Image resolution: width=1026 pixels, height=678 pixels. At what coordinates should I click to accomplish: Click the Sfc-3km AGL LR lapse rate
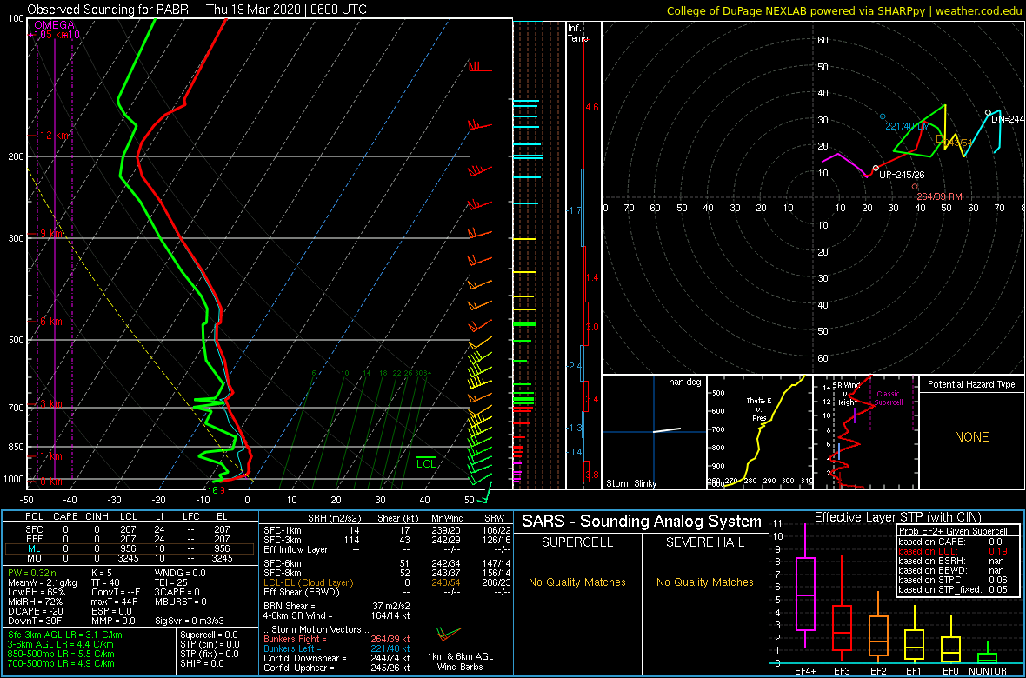tap(65, 635)
